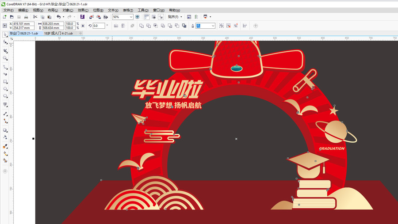Publish to PDF
Image resolution: width=398 pixels, height=224 pixels.
pyautogui.click(x=106, y=17)
